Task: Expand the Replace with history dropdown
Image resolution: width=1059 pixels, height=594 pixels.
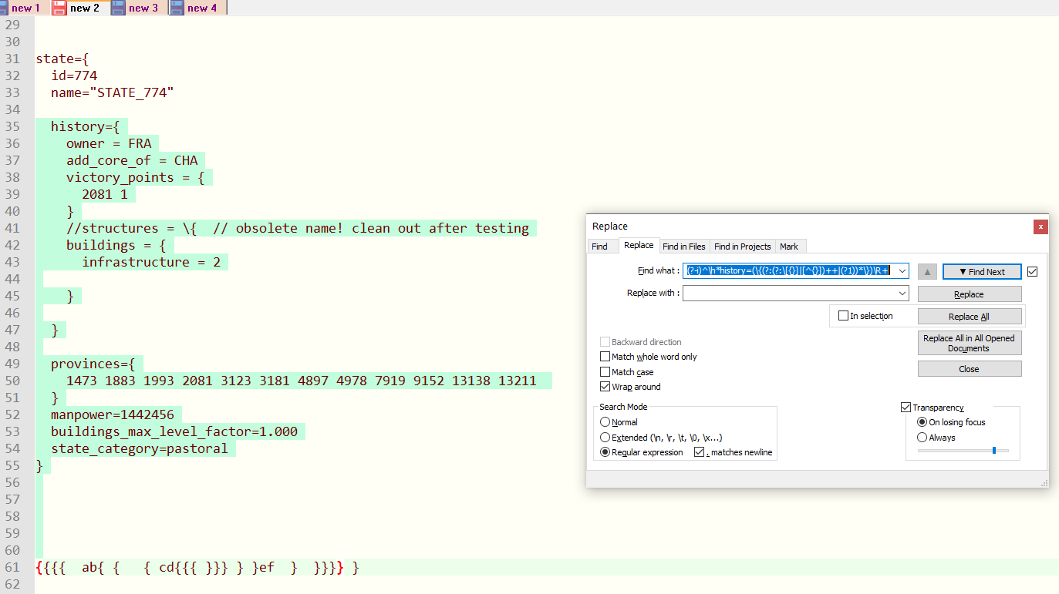Action: (x=902, y=294)
